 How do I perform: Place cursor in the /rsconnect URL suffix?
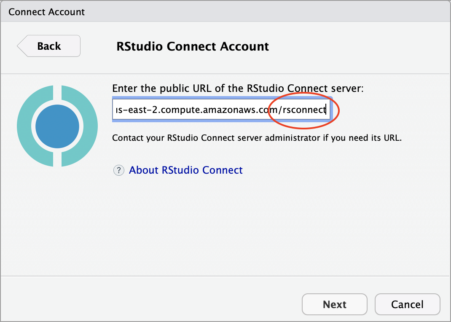click(302, 110)
